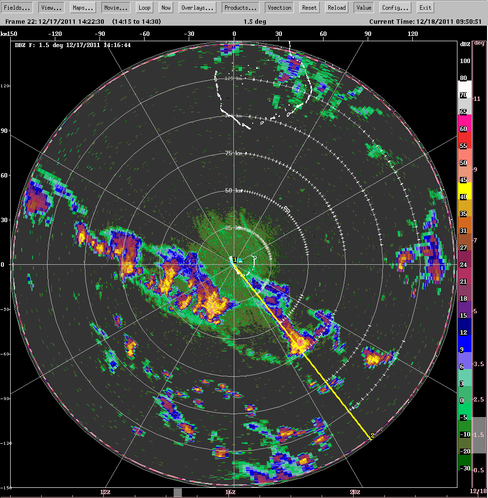Viewport: 488px width, 498px height.
Task: Click the grey time slider marker at bottom
Action: tap(178, 493)
